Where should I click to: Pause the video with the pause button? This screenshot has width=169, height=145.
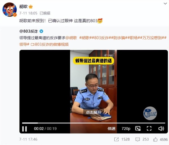[25, 129]
